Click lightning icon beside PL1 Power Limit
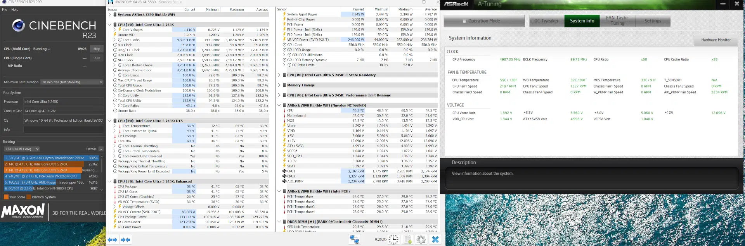Viewport: 745px width, 246px height. tap(284, 29)
